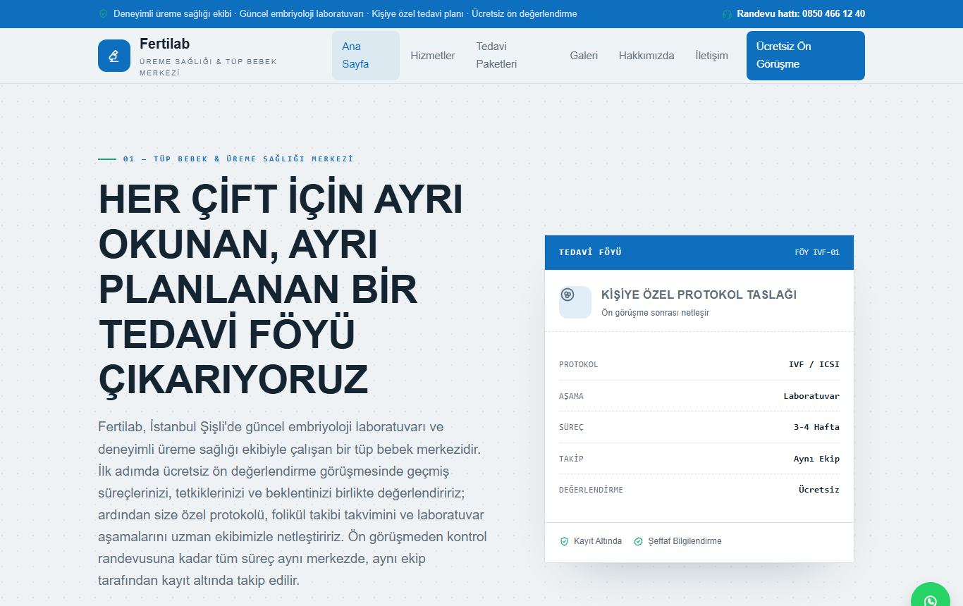The height and width of the screenshot is (606, 963).
Task: Click the FÖY IVF-01 label
Action: coord(816,253)
